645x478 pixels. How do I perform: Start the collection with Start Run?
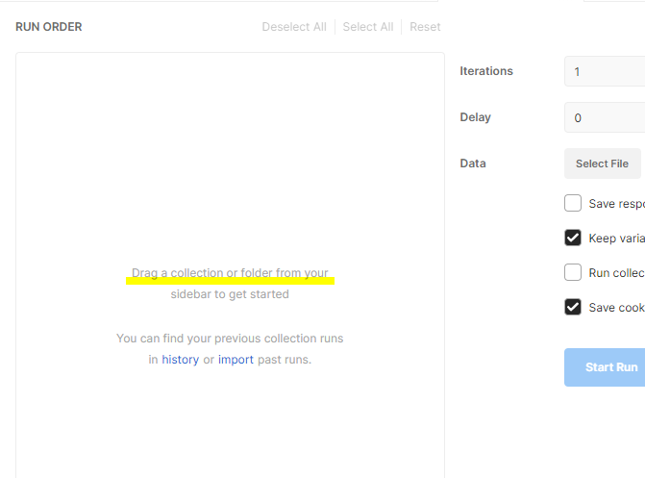point(605,366)
